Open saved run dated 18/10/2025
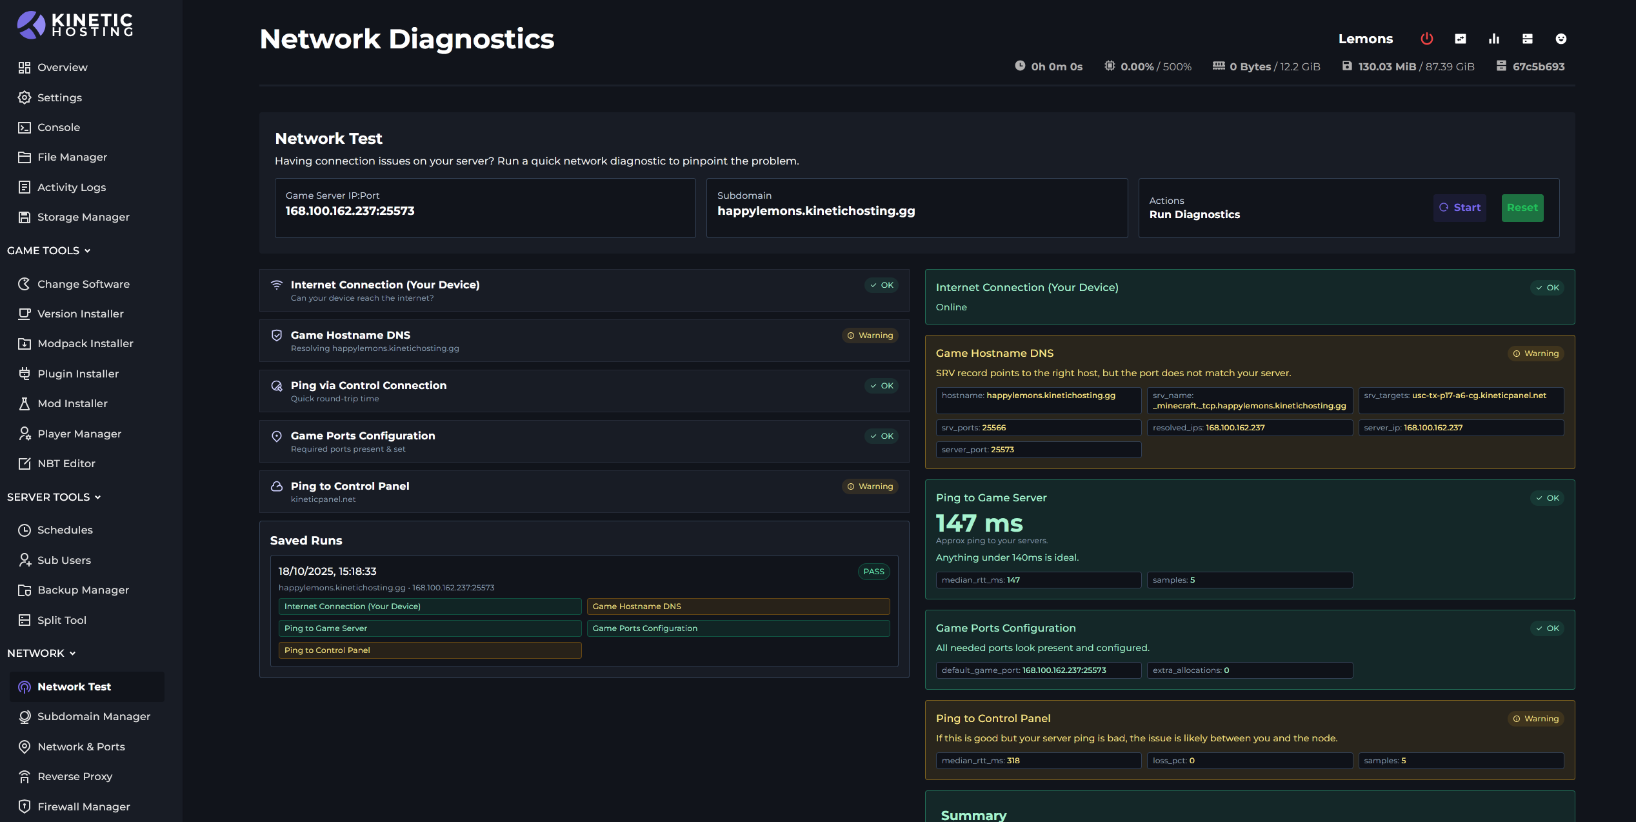 point(327,571)
